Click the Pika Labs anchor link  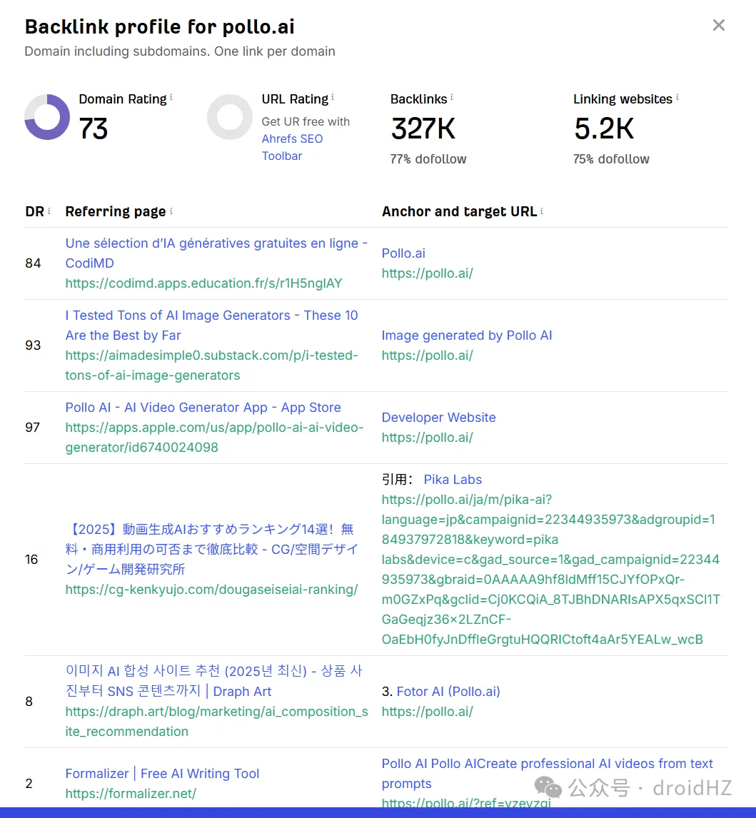point(453,480)
